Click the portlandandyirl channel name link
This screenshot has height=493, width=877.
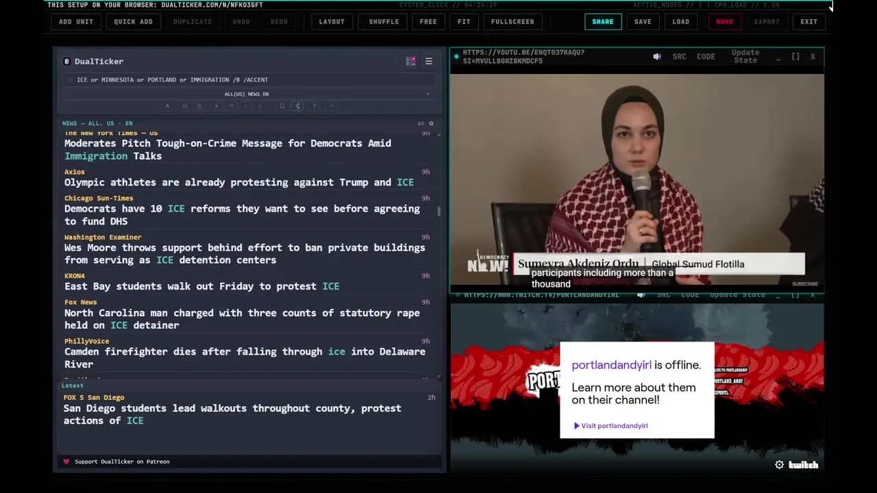611,365
